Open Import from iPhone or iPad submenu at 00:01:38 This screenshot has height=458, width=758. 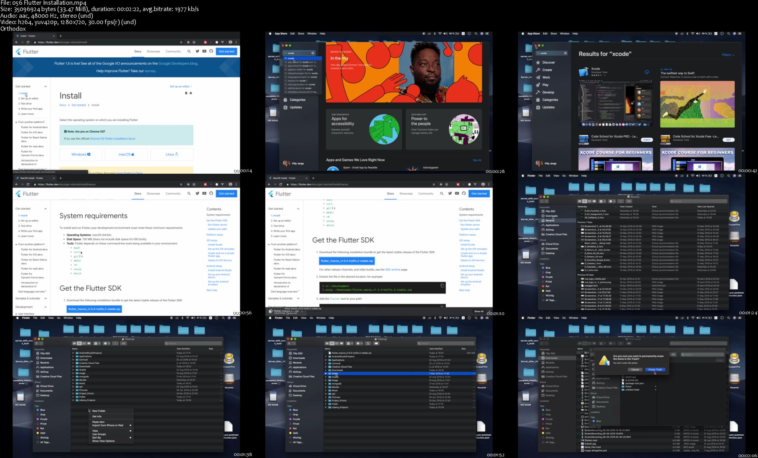[111, 425]
